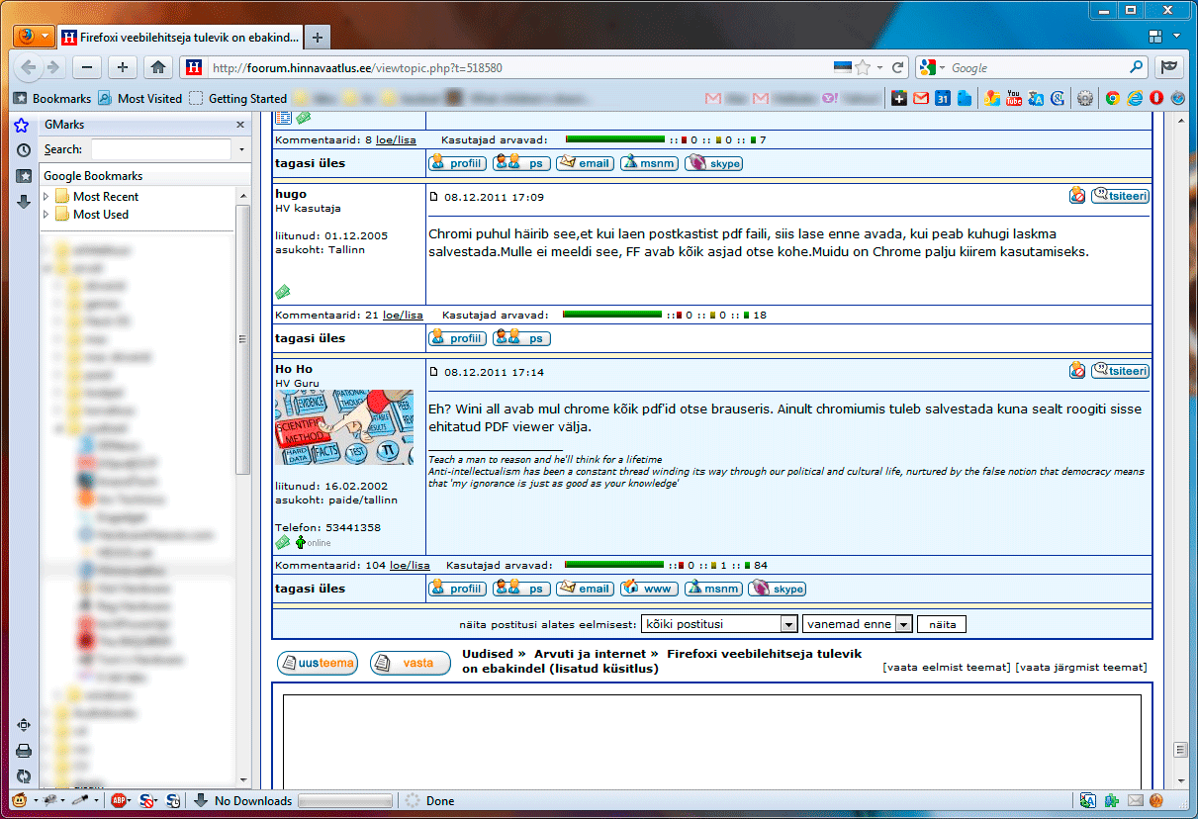
Task: Click the 'uusteema' new topic button
Action: pyautogui.click(x=318, y=663)
